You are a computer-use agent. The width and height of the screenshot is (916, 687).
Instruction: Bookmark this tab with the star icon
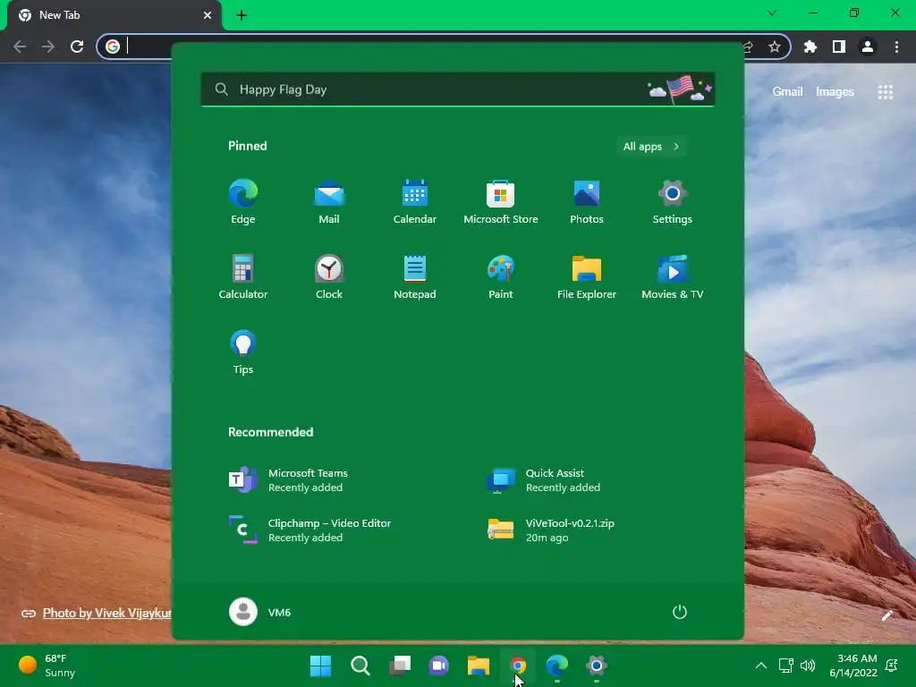click(775, 47)
